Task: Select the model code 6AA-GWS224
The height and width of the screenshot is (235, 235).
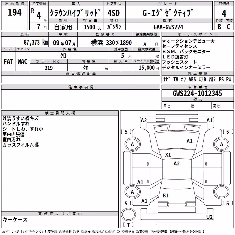Action: tap(168, 27)
